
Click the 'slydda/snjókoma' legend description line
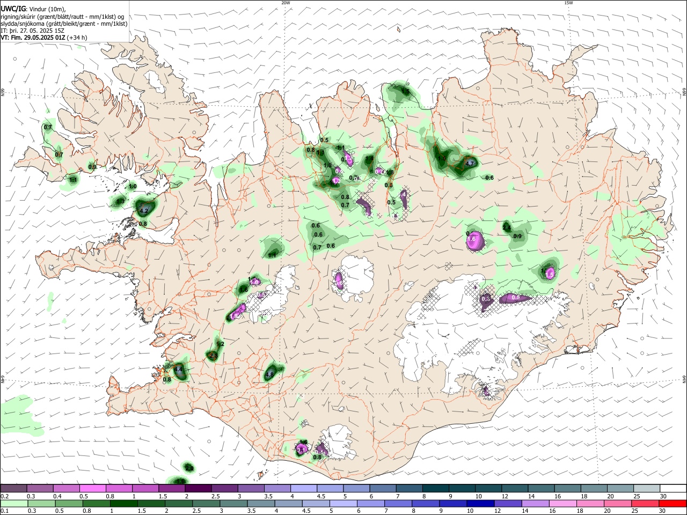64,24
